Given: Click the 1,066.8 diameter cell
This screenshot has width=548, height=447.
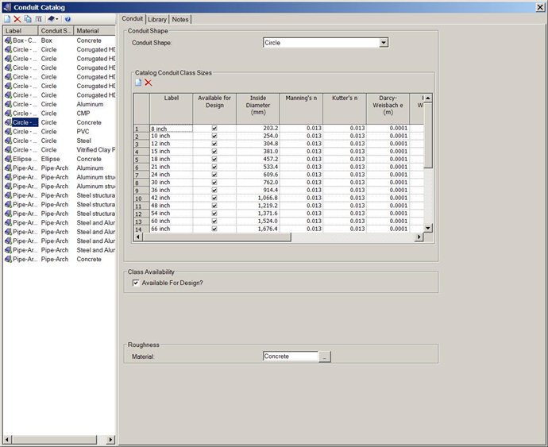Looking at the screenshot, I should 258,198.
